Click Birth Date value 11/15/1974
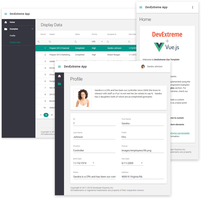The width and height of the screenshot is (201, 200). point(80,163)
